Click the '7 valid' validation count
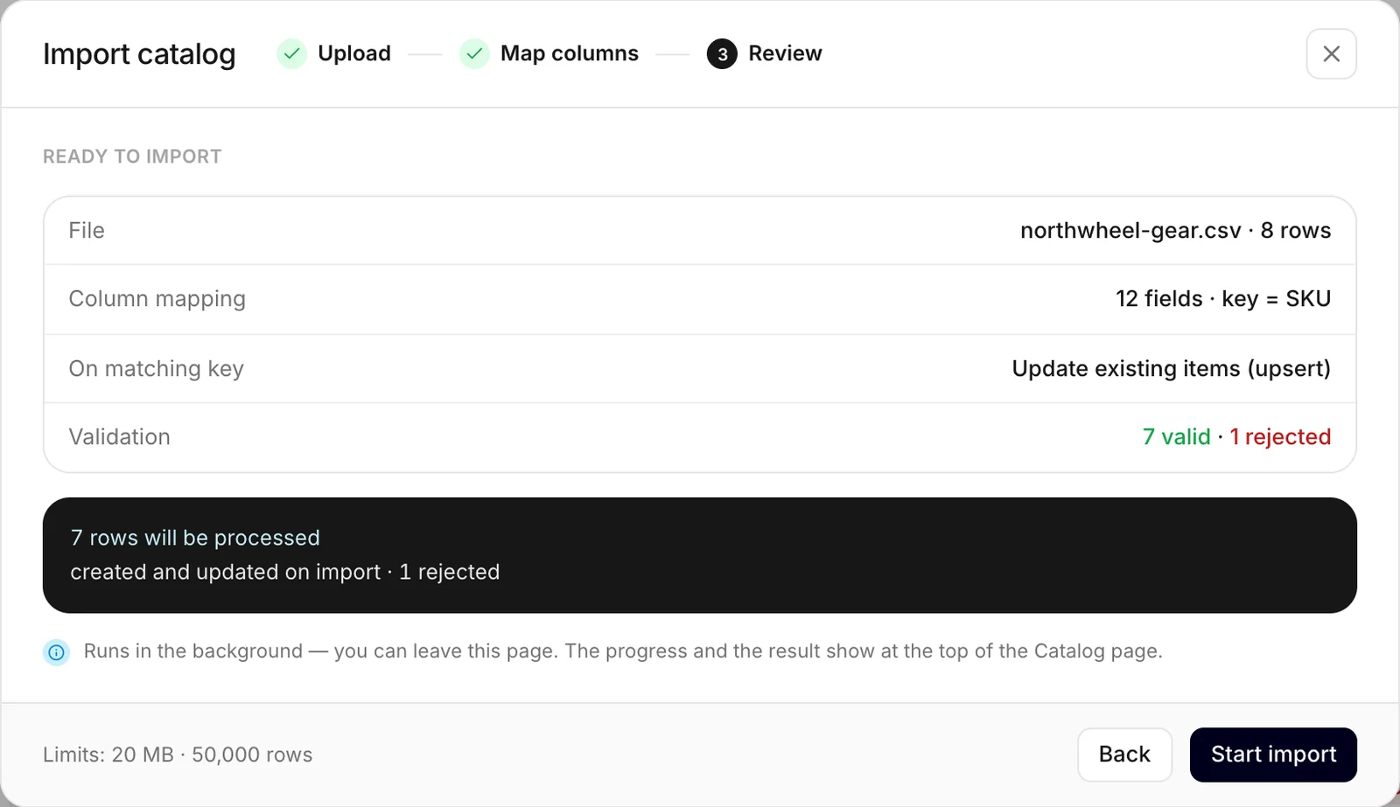Screen dimensions: 1400x807 coord(1177,436)
